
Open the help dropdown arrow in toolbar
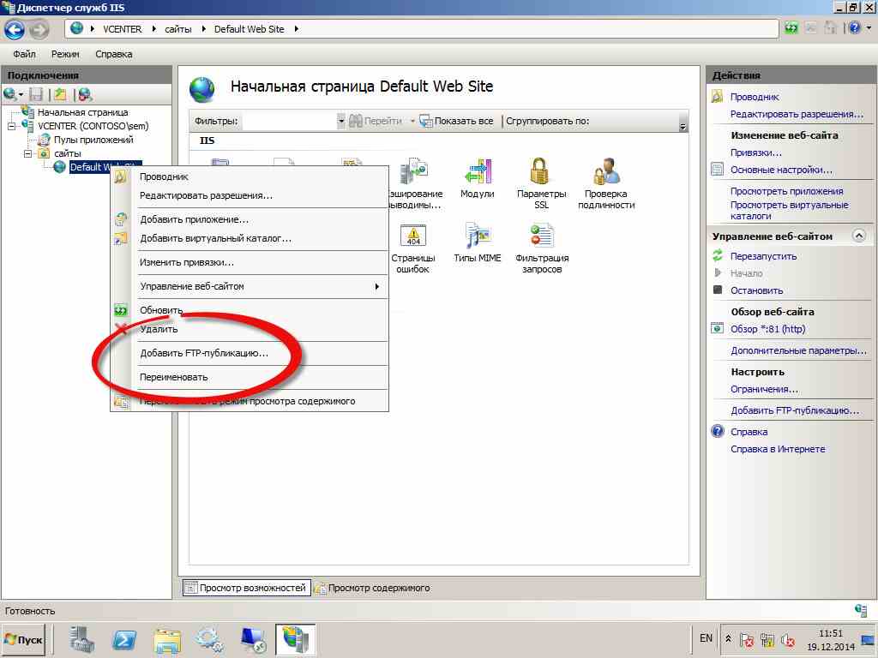869,28
